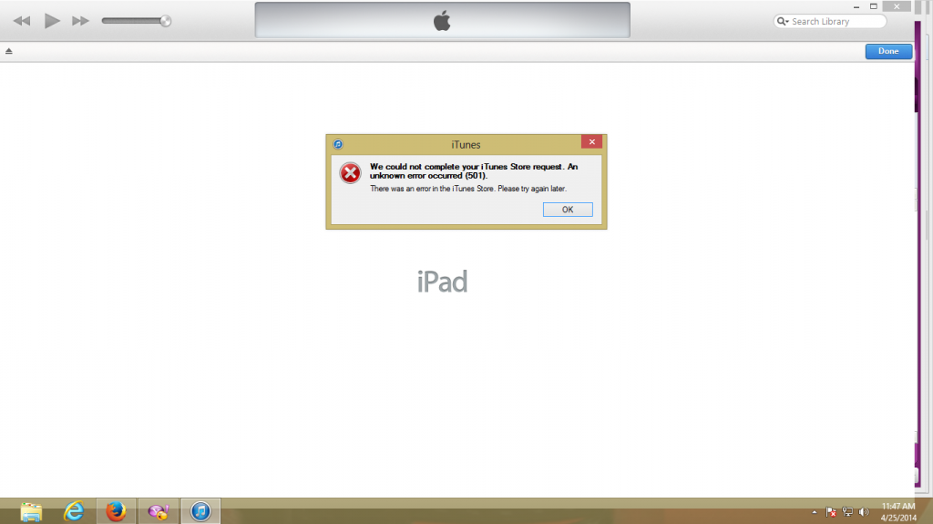933x524 pixels.
Task: Click the rewind previous track button
Action: pyautogui.click(x=22, y=21)
